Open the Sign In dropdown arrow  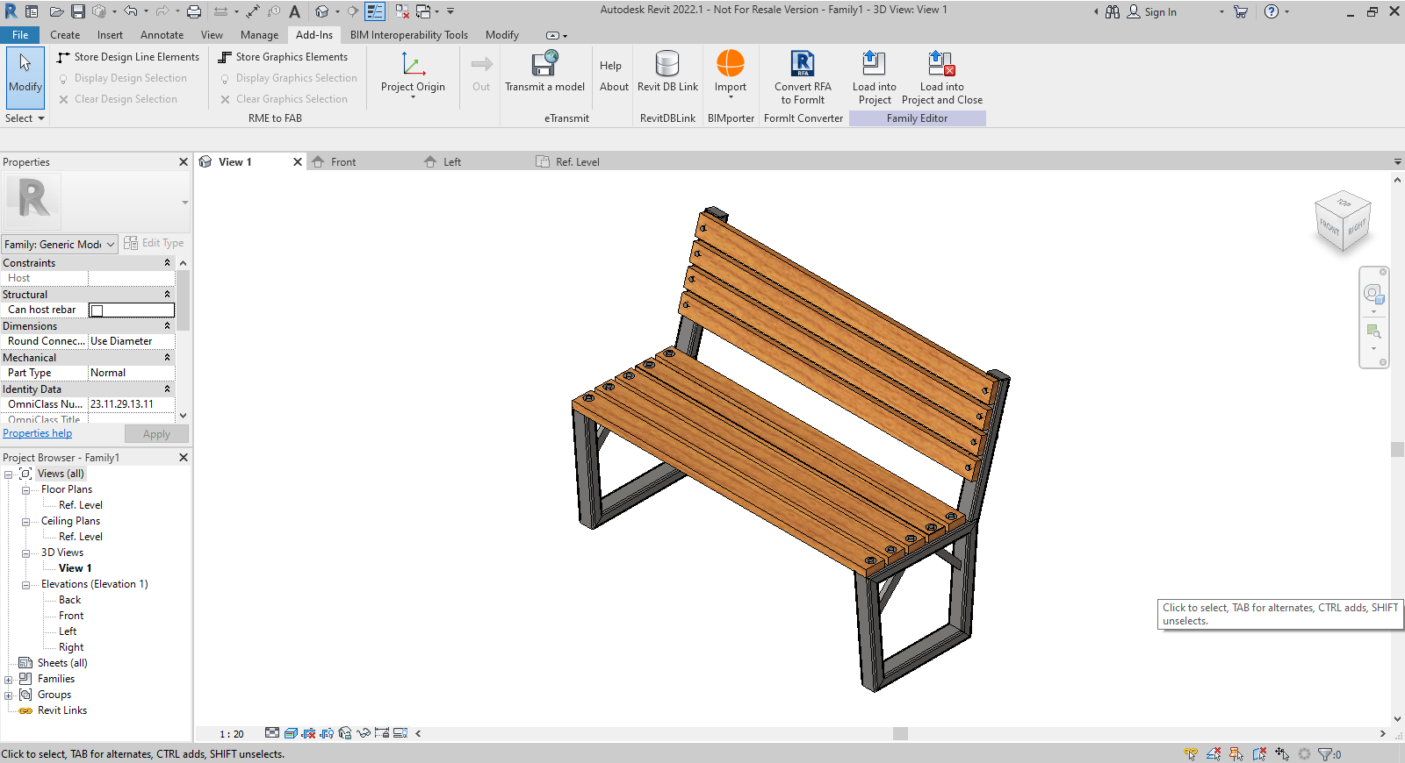point(1221,12)
